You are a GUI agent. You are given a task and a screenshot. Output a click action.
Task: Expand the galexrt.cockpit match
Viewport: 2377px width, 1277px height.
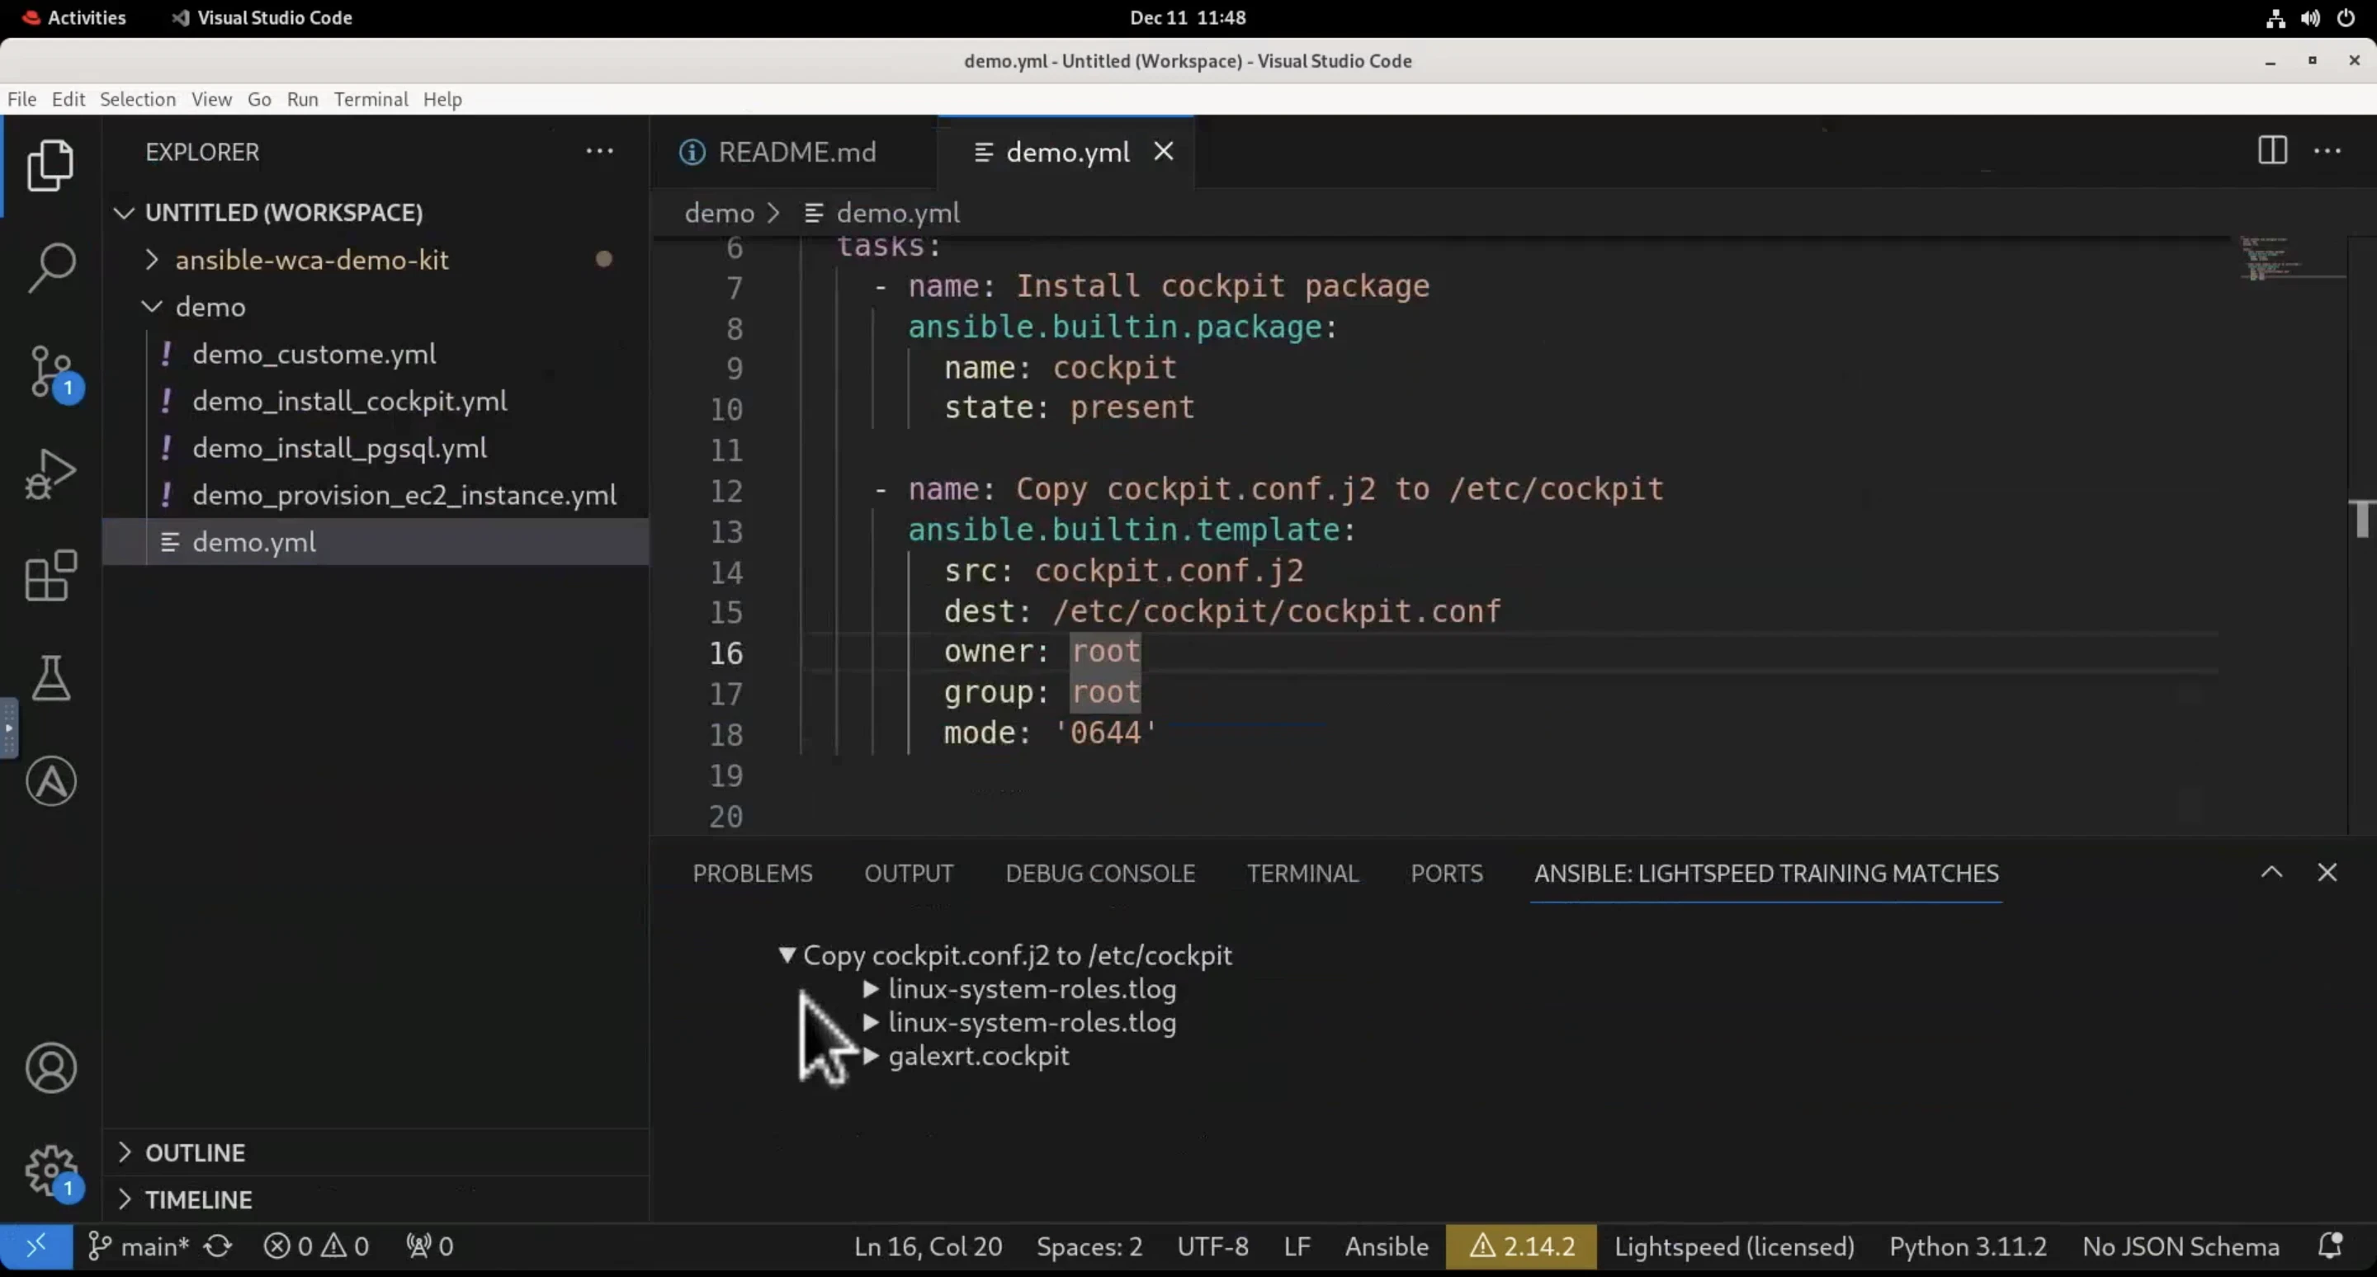pyautogui.click(x=869, y=1056)
